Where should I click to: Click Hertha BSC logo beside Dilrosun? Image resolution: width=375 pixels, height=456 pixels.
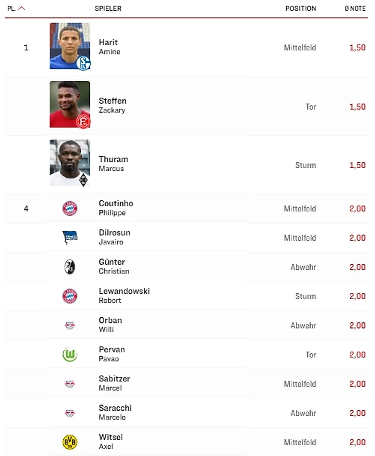70,238
